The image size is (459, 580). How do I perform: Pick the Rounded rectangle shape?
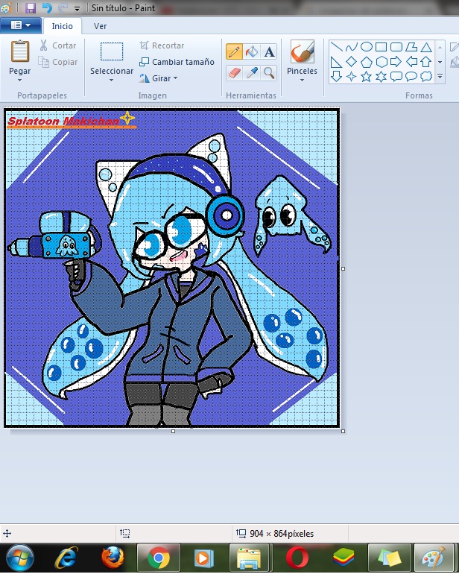(x=396, y=47)
